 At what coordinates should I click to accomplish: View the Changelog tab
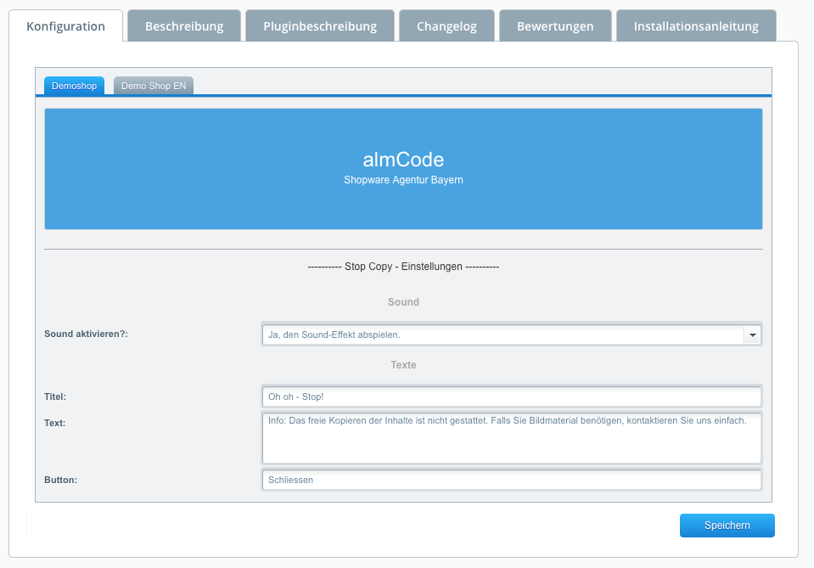tap(446, 26)
